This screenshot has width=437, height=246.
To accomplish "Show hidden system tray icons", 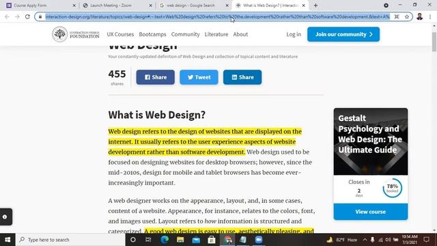I will (x=365, y=240).
